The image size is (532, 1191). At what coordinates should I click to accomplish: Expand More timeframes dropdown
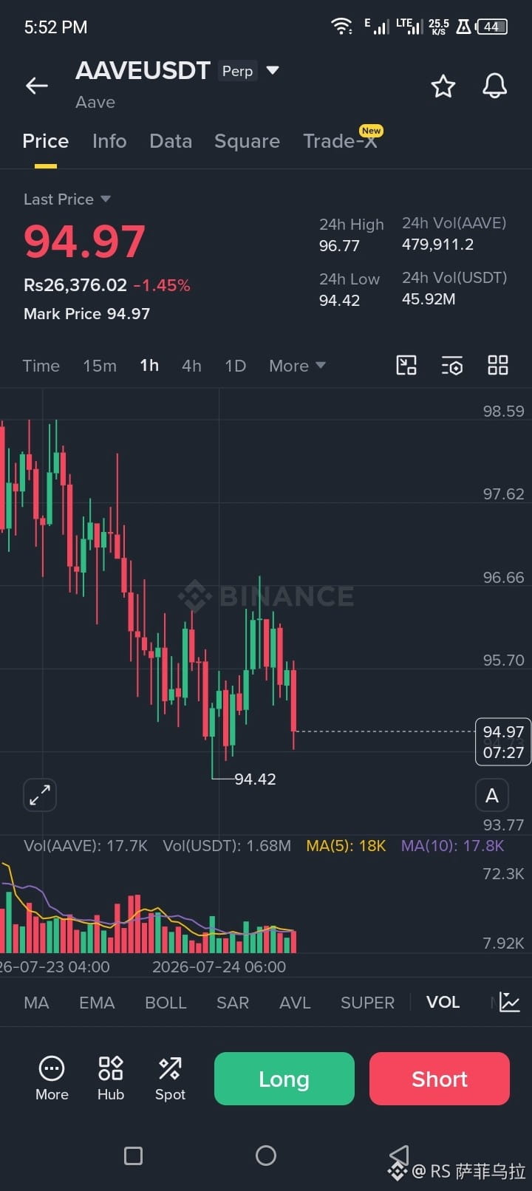[297, 366]
